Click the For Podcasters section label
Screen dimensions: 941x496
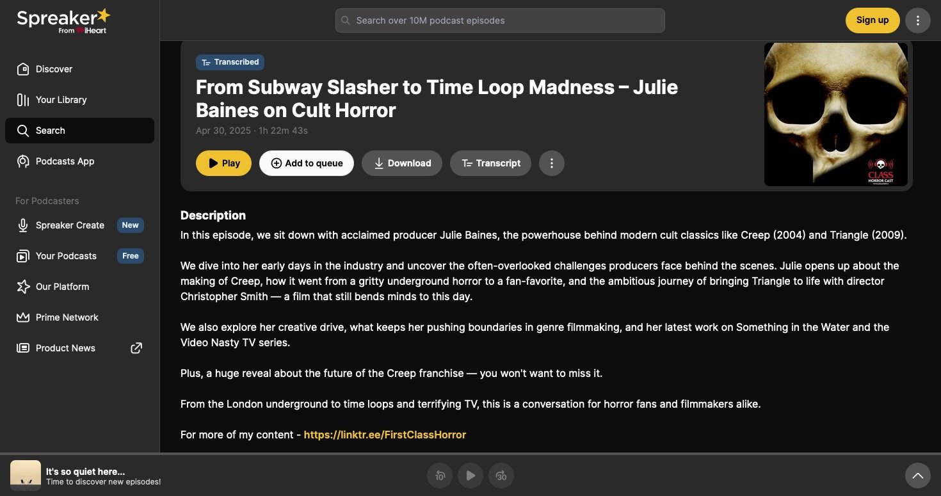coord(47,201)
